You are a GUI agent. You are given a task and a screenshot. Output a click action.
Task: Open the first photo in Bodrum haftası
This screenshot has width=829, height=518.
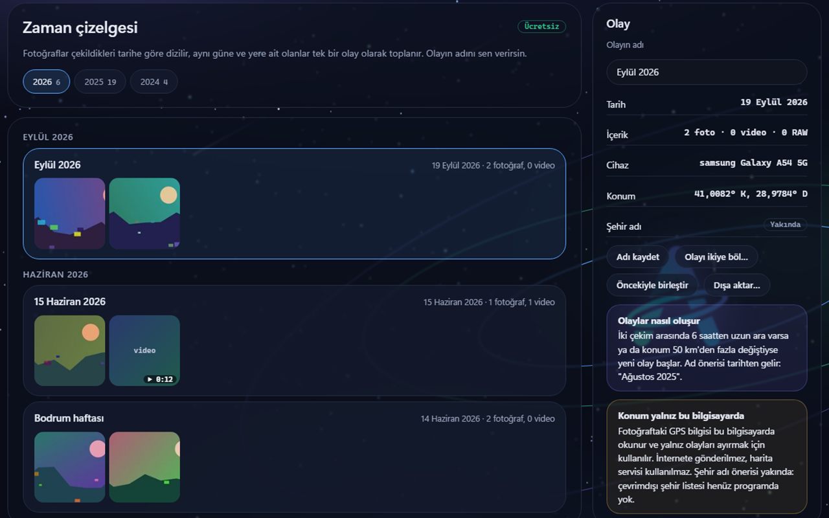coord(69,467)
